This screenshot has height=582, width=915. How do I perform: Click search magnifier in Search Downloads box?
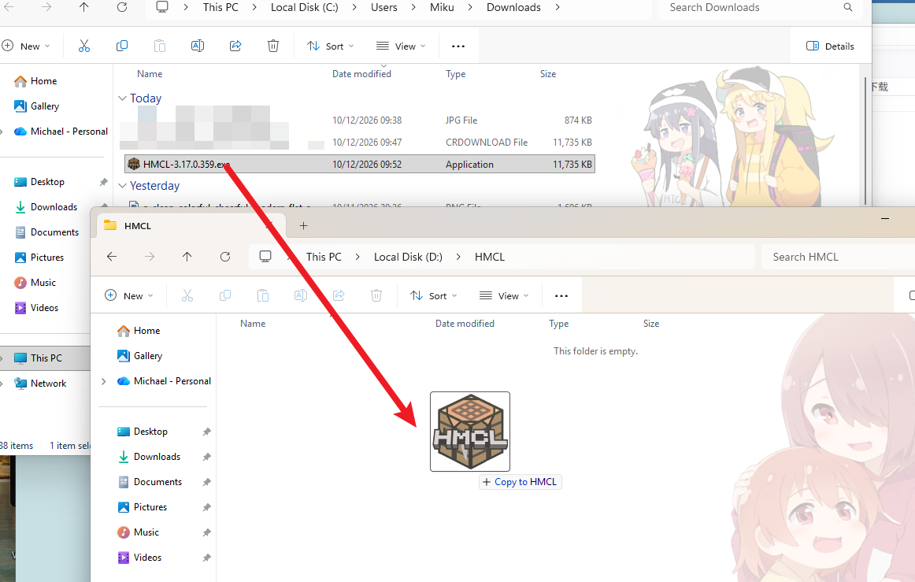click(x=848, y=7)
